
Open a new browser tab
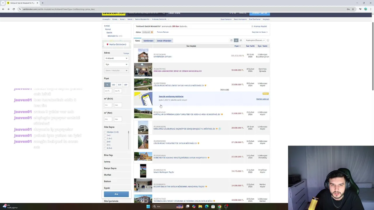[42, 3]
